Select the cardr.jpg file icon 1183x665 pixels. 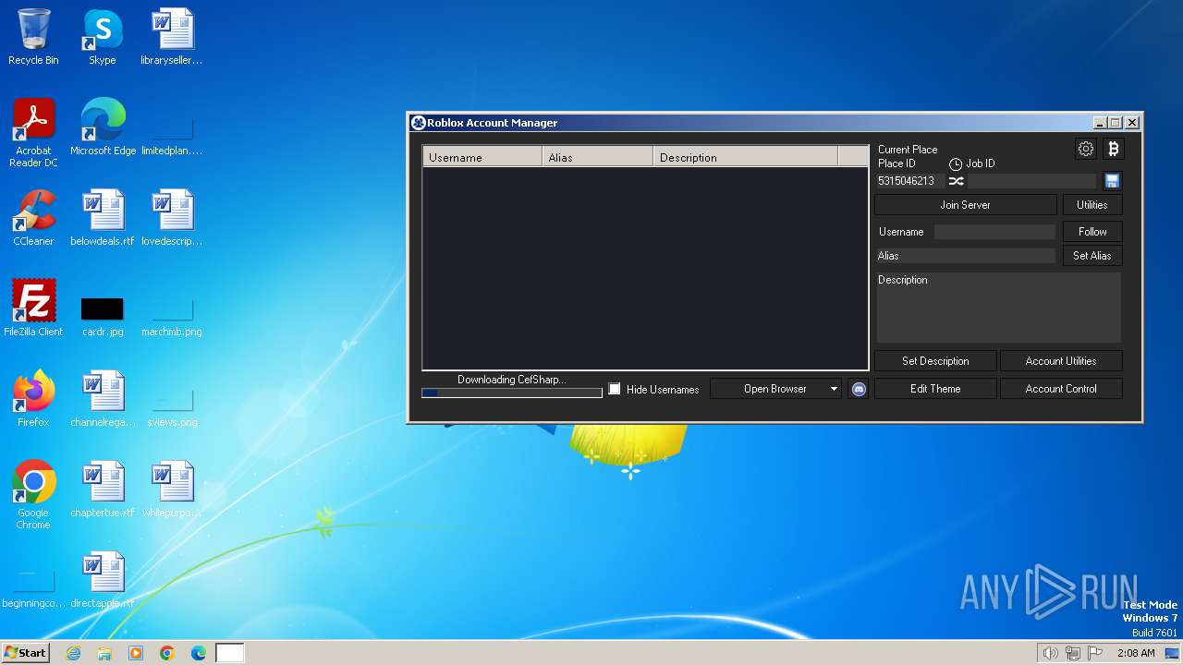coord(103,315)
